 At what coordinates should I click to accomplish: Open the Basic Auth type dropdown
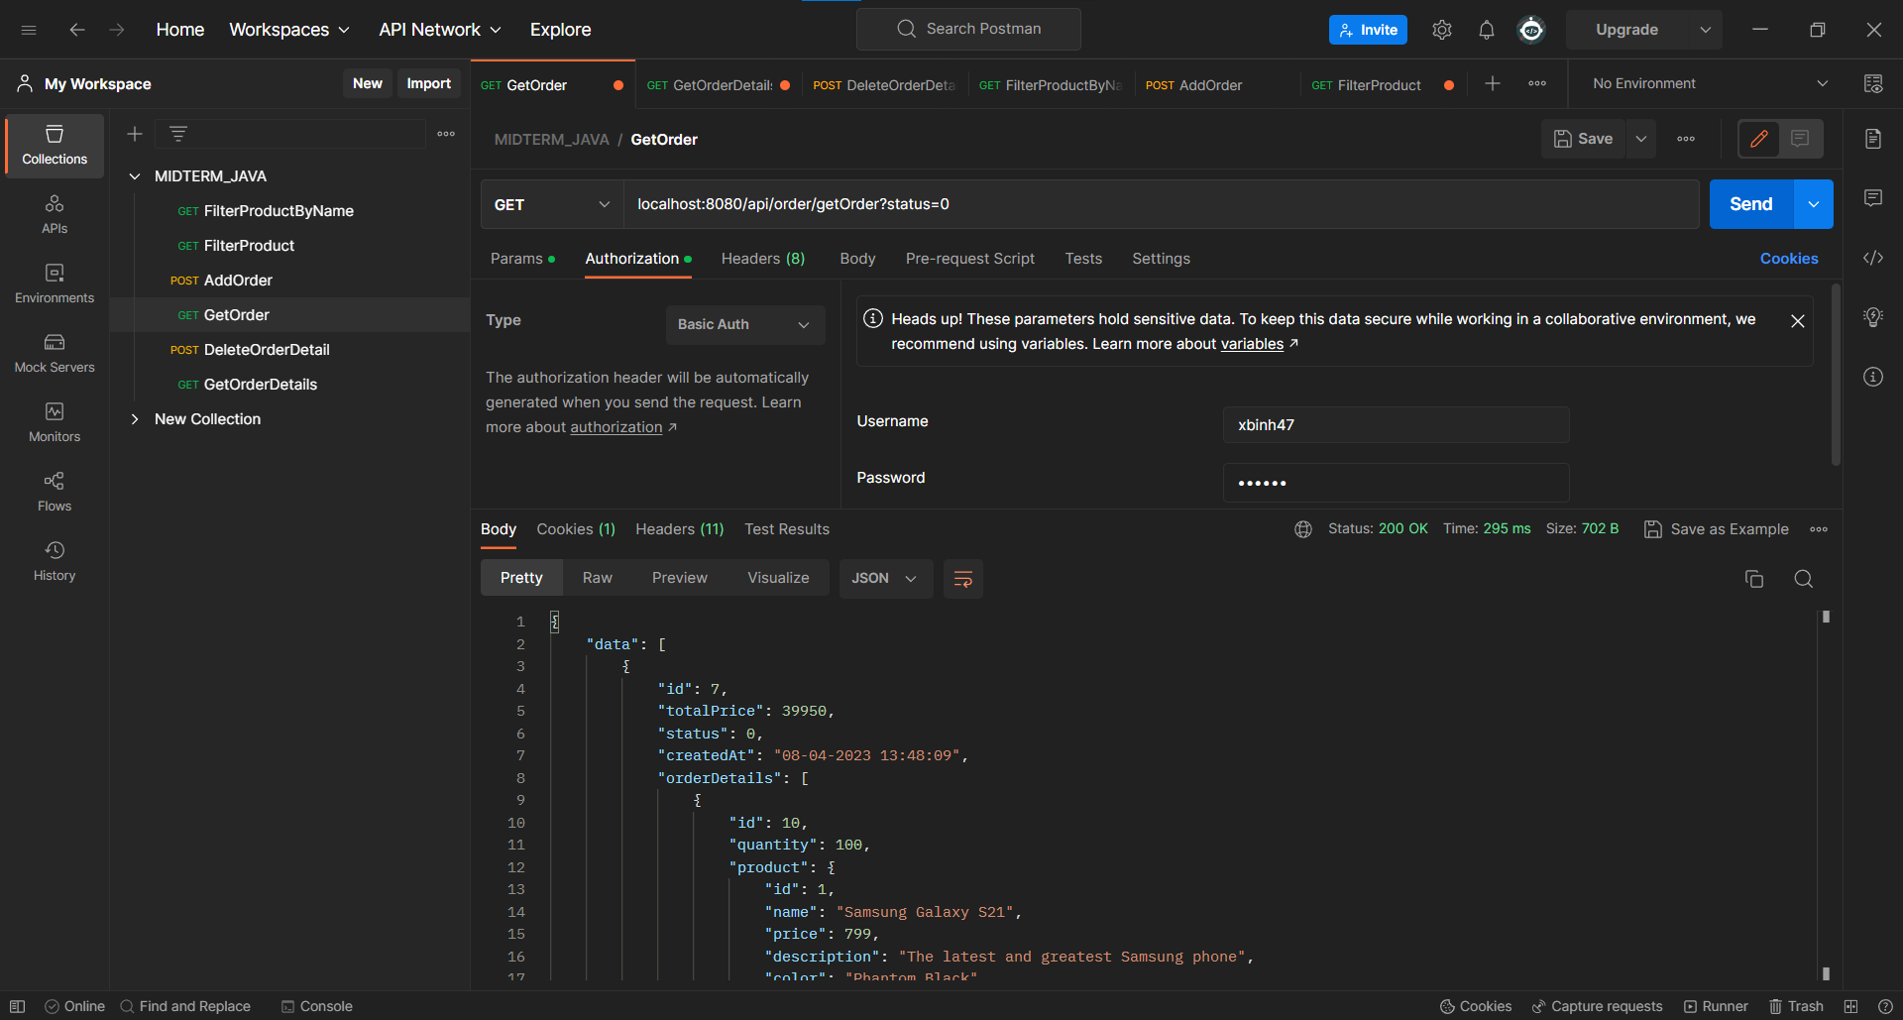pyautogui.click(x=744, y=324)
